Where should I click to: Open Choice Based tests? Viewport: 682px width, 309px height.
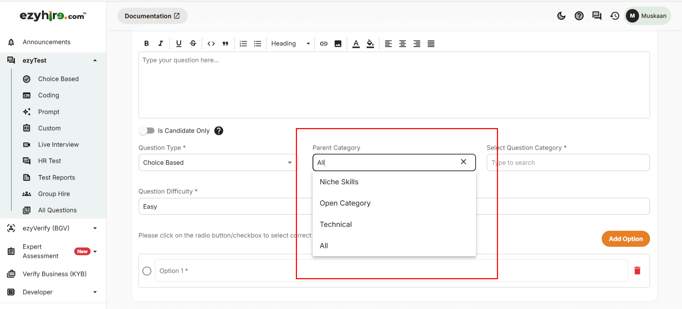tap(59, 79)
